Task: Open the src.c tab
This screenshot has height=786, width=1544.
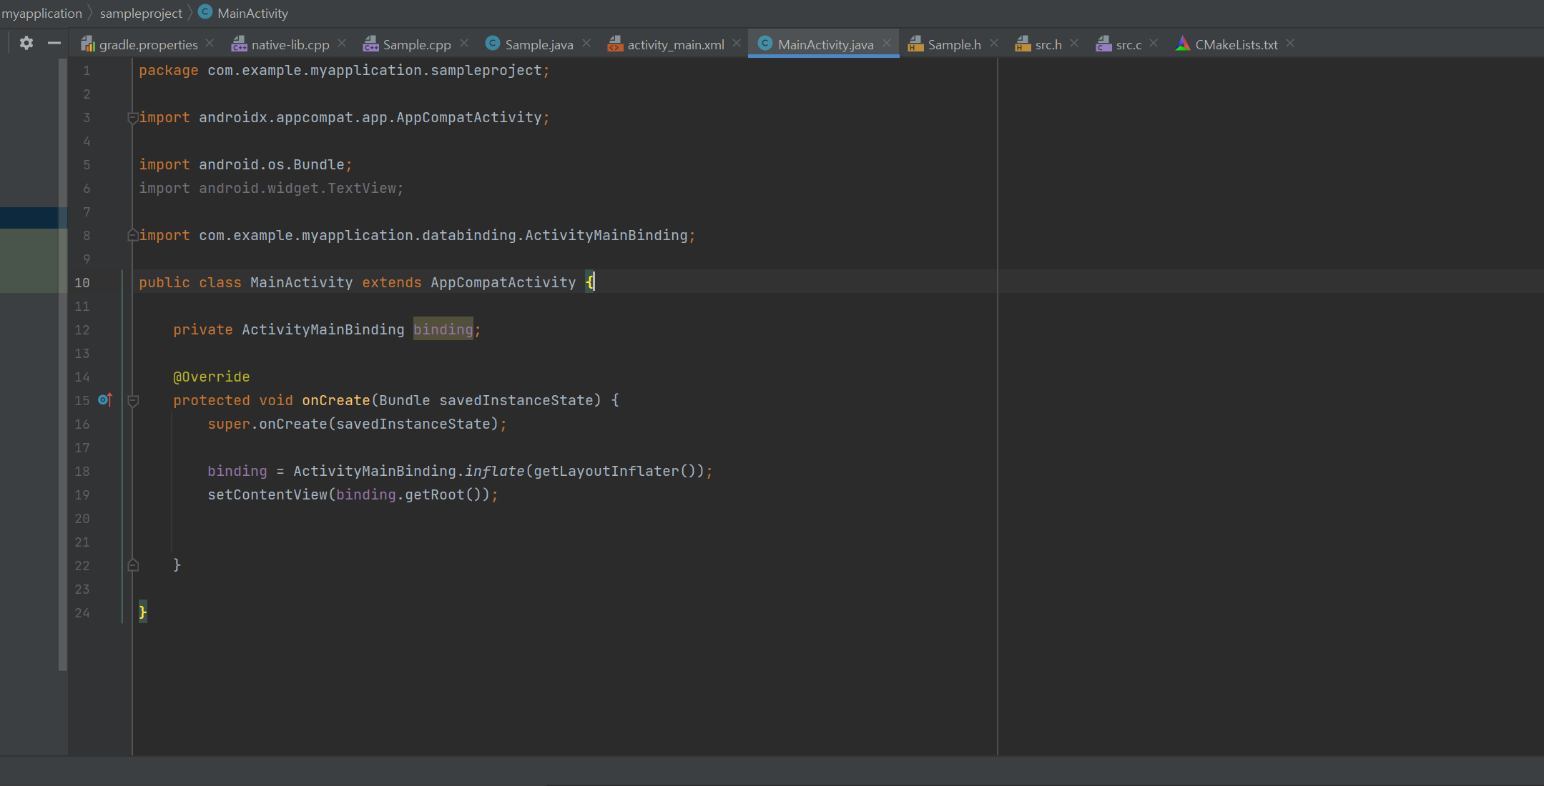Action: tap(1128, 44)
